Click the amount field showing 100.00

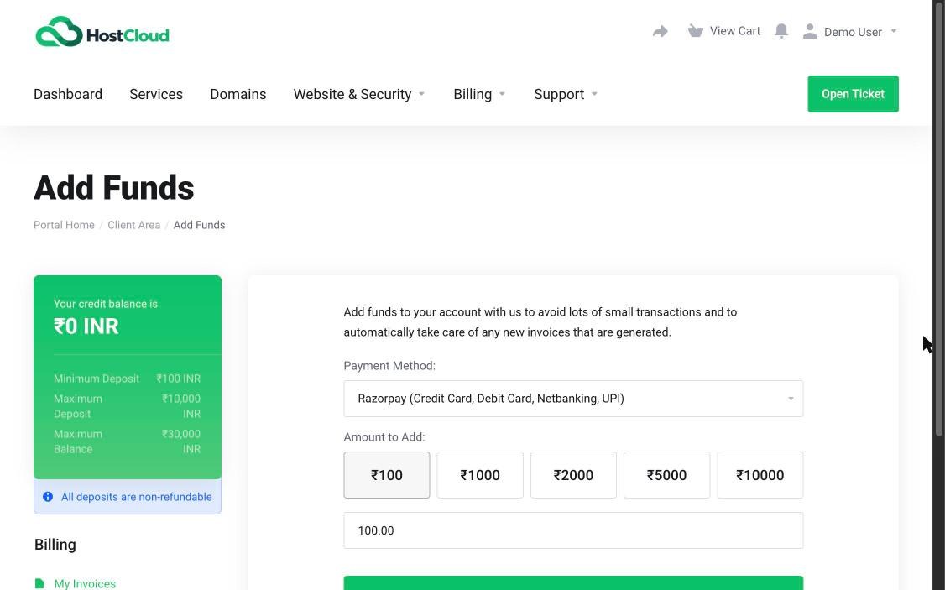click(x=573, y=530)
